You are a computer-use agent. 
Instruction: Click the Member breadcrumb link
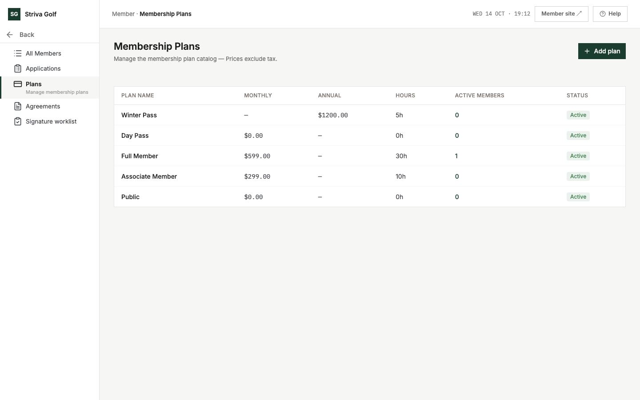[x=123, y=14]
